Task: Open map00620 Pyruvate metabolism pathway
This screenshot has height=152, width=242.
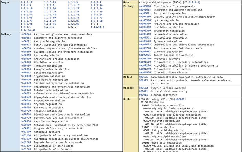Action: coord(145,41)
